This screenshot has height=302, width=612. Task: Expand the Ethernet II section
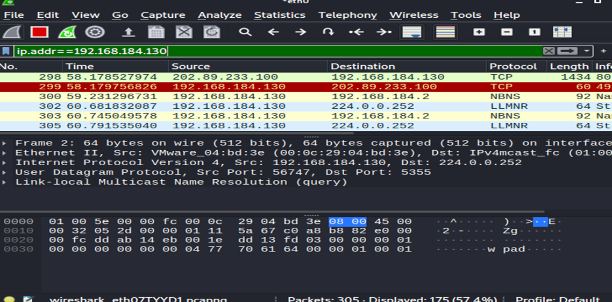(x=4, y=153)
